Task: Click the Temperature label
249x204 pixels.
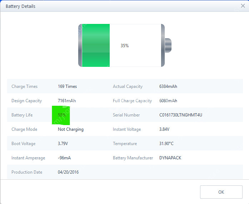Action: pyautogui.click(x=125, y=144)
